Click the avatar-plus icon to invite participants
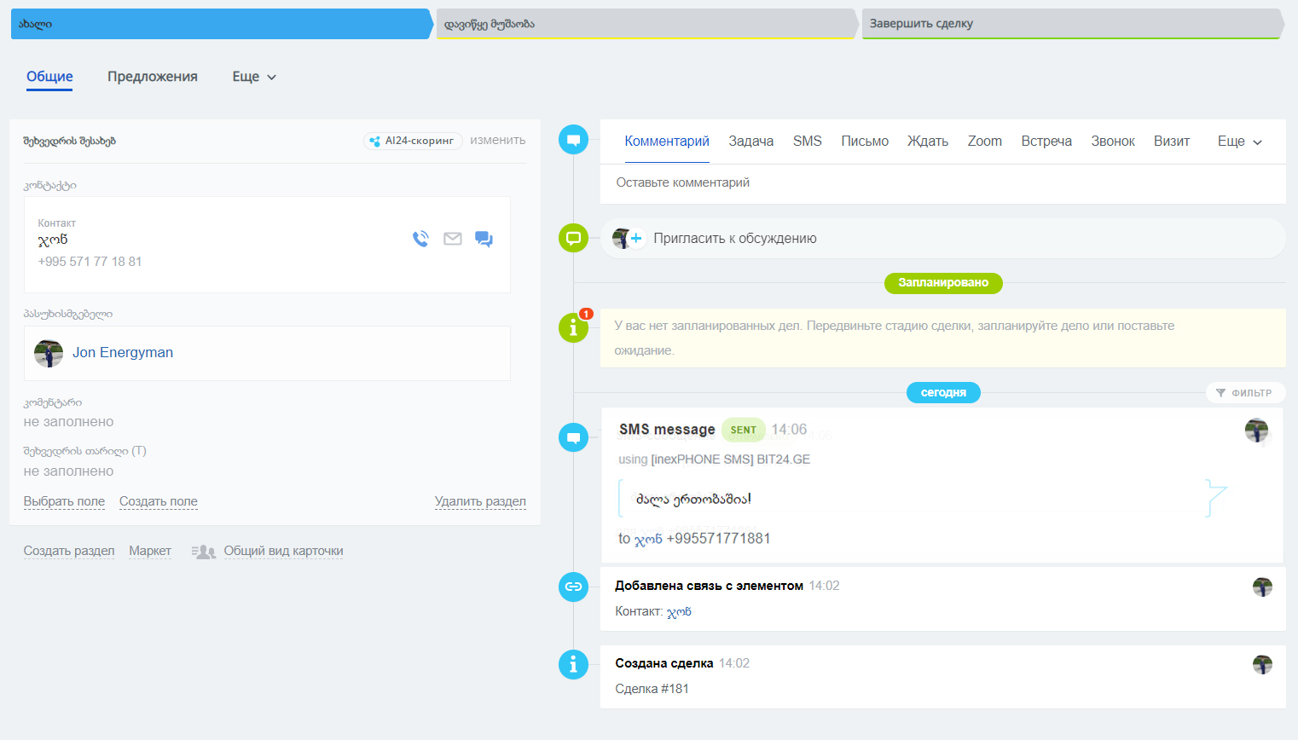Viewport: 1298px width, 740px height. (628, 239)
